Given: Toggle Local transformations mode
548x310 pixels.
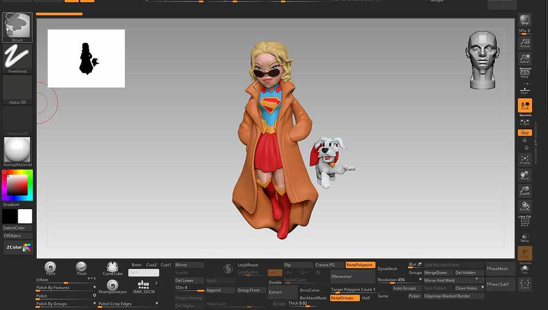Looking at the screenshot, I should tap(524, 105).
